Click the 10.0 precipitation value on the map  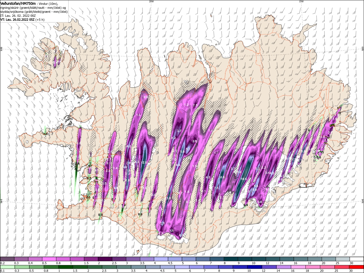coord(222,177)
